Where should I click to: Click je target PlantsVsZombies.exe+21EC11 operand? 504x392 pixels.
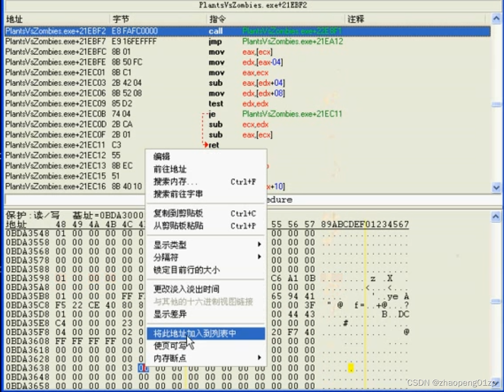292,113
